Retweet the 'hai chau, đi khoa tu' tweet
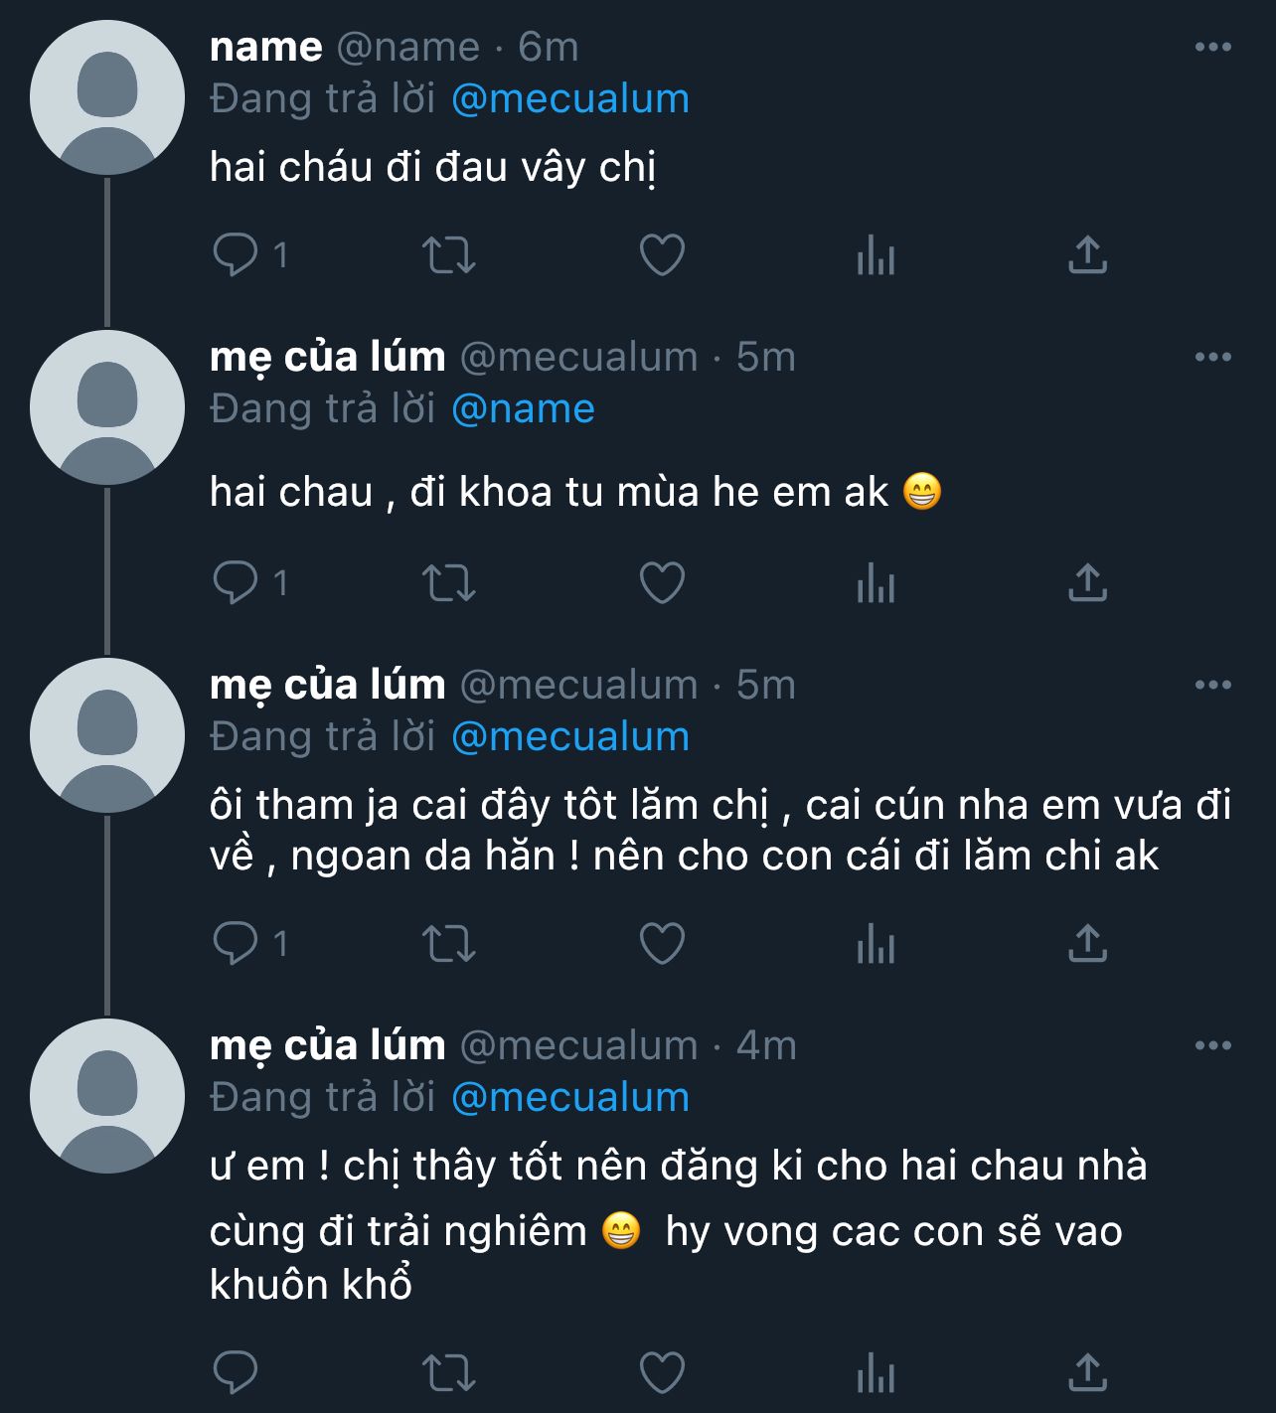The width and height of the screenshot is (1276, 1413). (449, 582)
